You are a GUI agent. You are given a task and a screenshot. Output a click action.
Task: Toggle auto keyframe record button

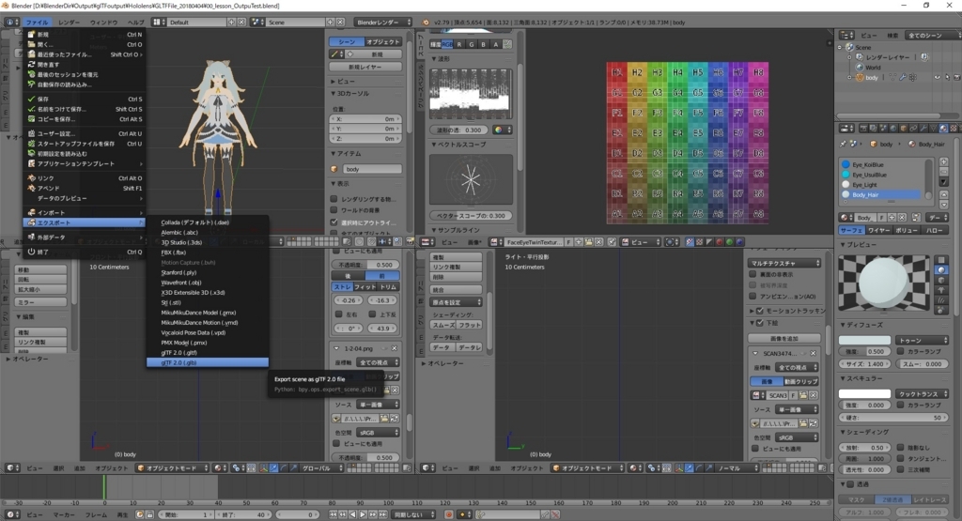449,514
